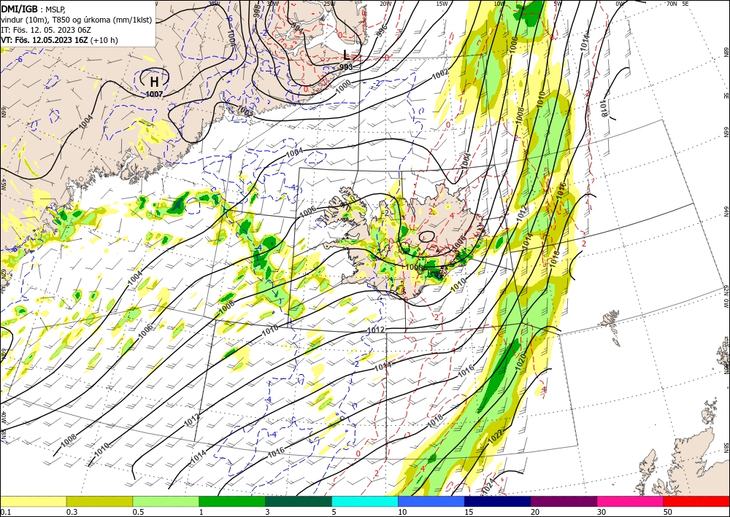
Task: Click the 'L' low pressure marker
Action: pos(346,55)
